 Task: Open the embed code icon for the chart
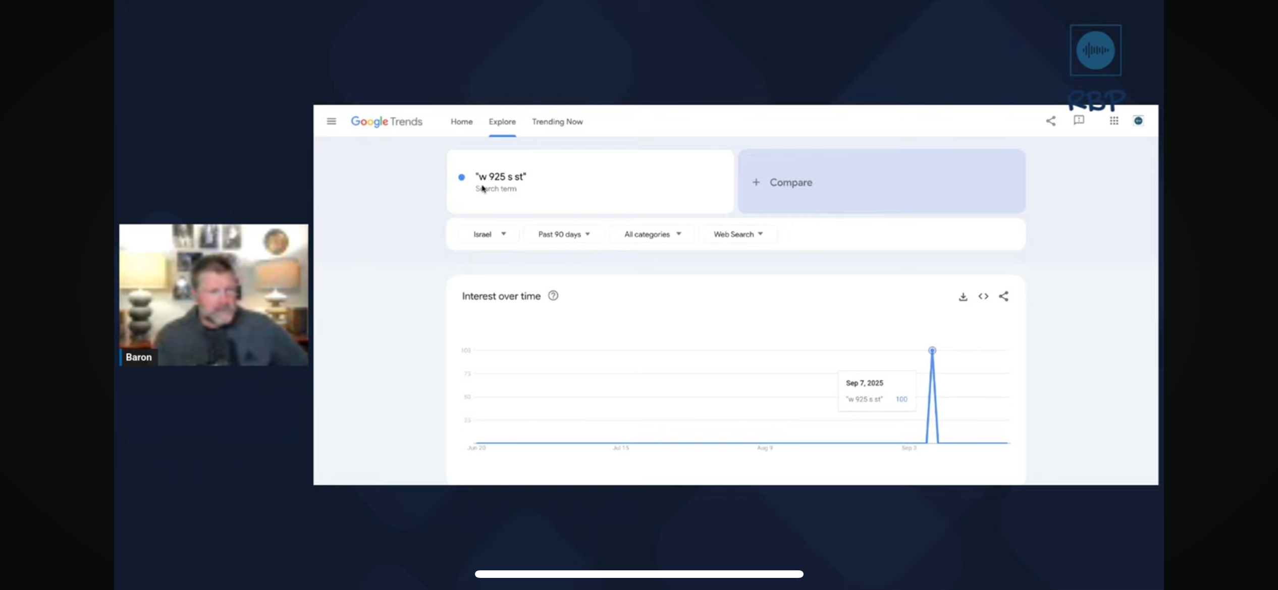tap(983, 297)
